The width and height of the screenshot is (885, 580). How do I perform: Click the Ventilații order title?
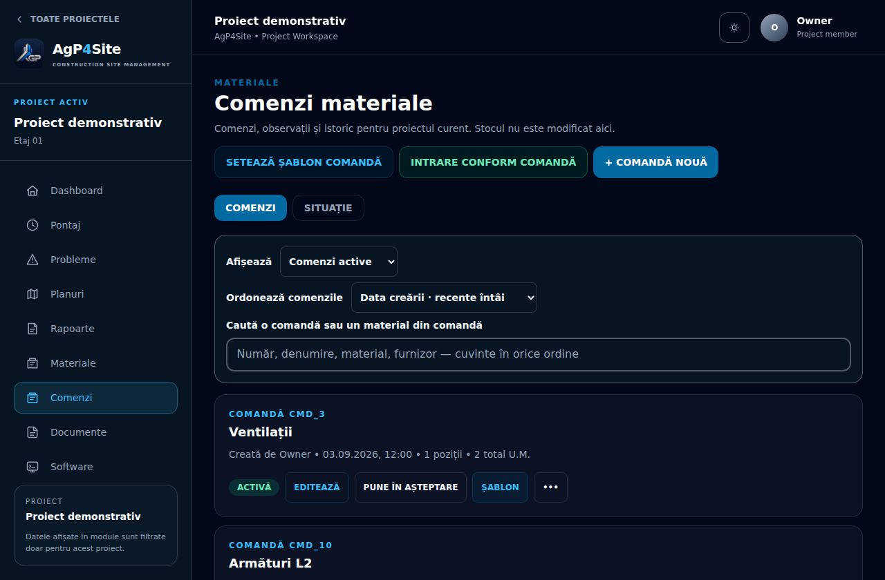pyautogui.click(x=261, y=432)
